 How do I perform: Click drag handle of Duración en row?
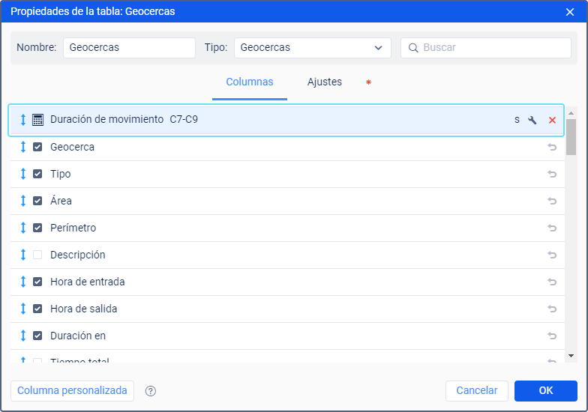coord(22,336)
